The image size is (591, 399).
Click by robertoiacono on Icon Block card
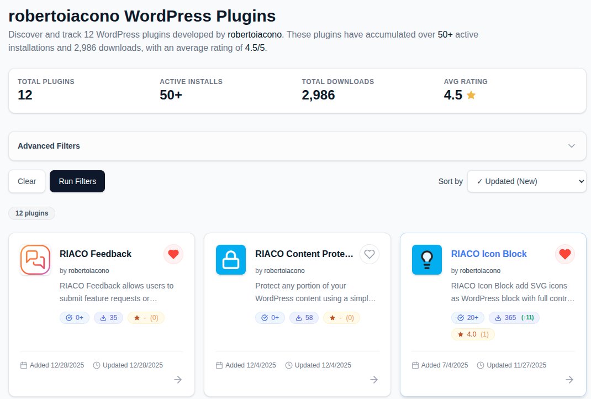pyautogui.click(x=476, y=271)
